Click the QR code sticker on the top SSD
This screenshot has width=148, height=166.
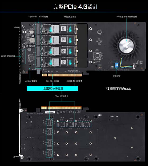(x=64, y=28)
